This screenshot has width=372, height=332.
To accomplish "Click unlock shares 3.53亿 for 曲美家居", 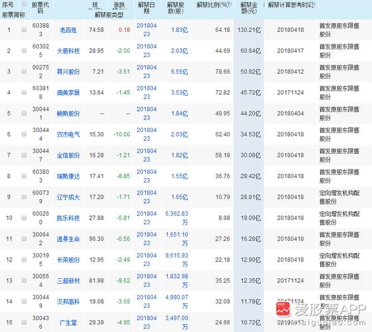I will pyautogui.click(x=180, y=92).
